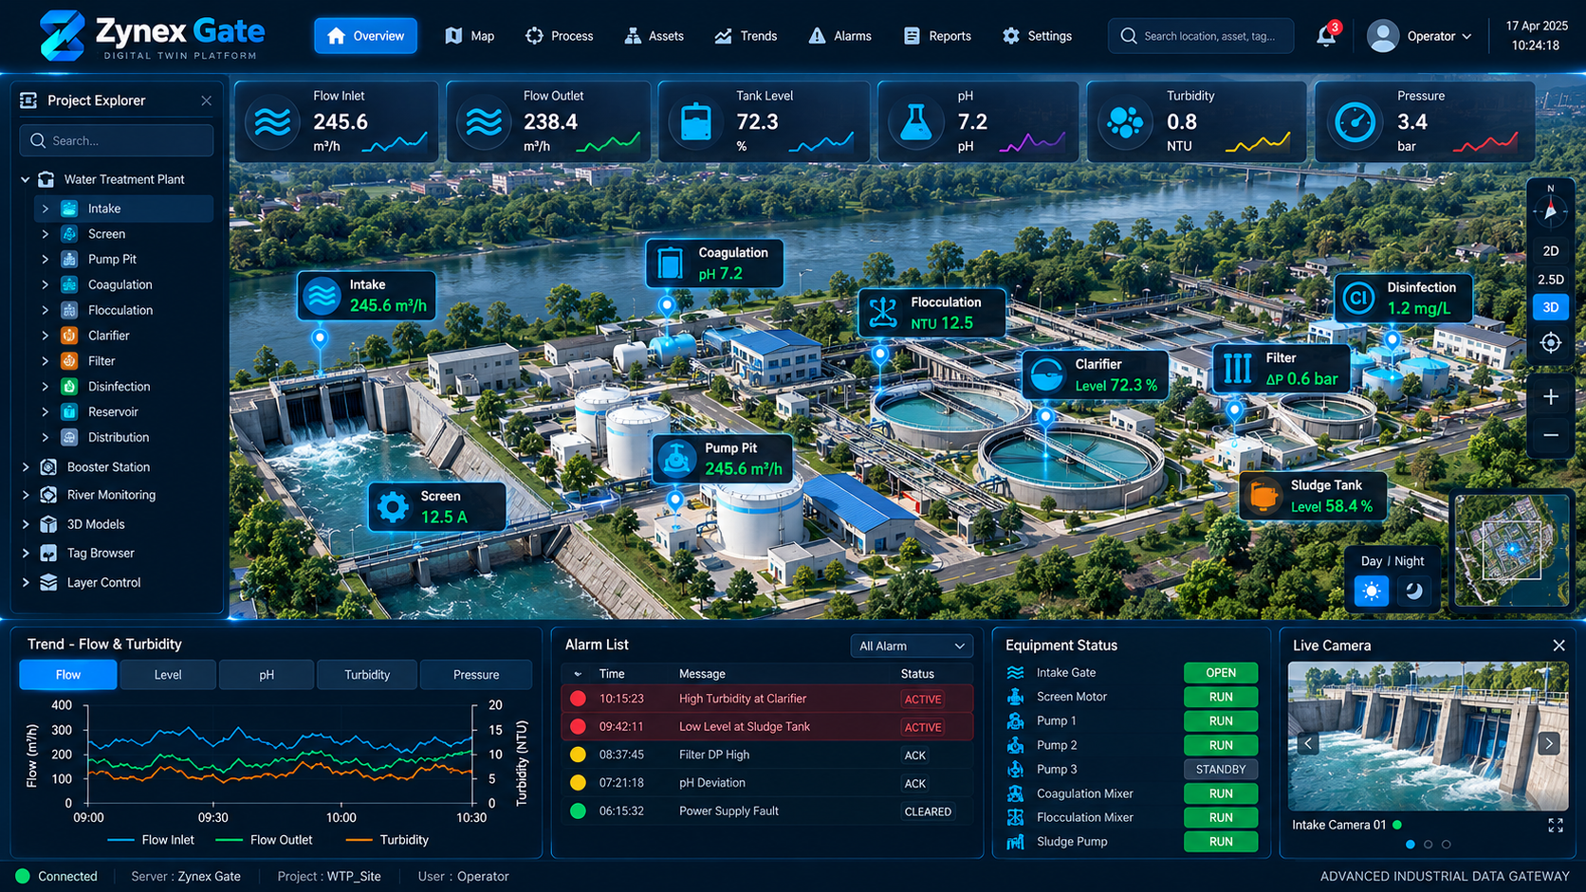Switch trend to the Pressure tab
1586x892 pixels.
[x=476, y=675]
